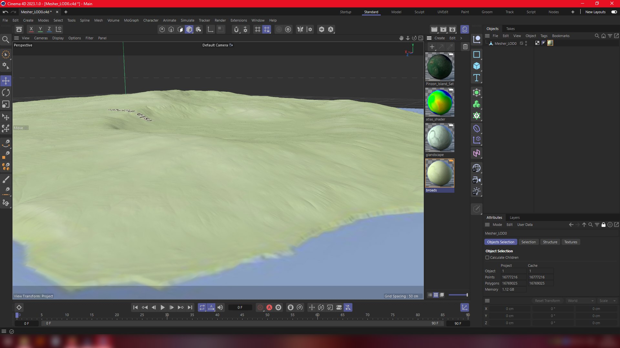The image size is (620, 348).
Task: Add a Light object icon
Action: [477, 191]
